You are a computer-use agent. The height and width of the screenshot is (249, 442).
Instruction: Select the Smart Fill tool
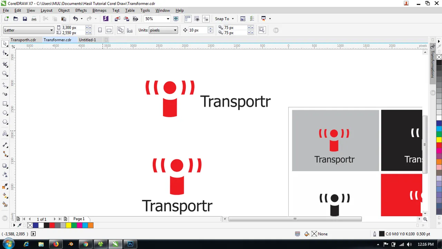click(5, 205)
